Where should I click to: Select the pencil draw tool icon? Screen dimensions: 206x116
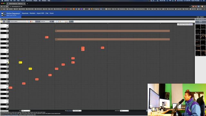tap(27, 22)
